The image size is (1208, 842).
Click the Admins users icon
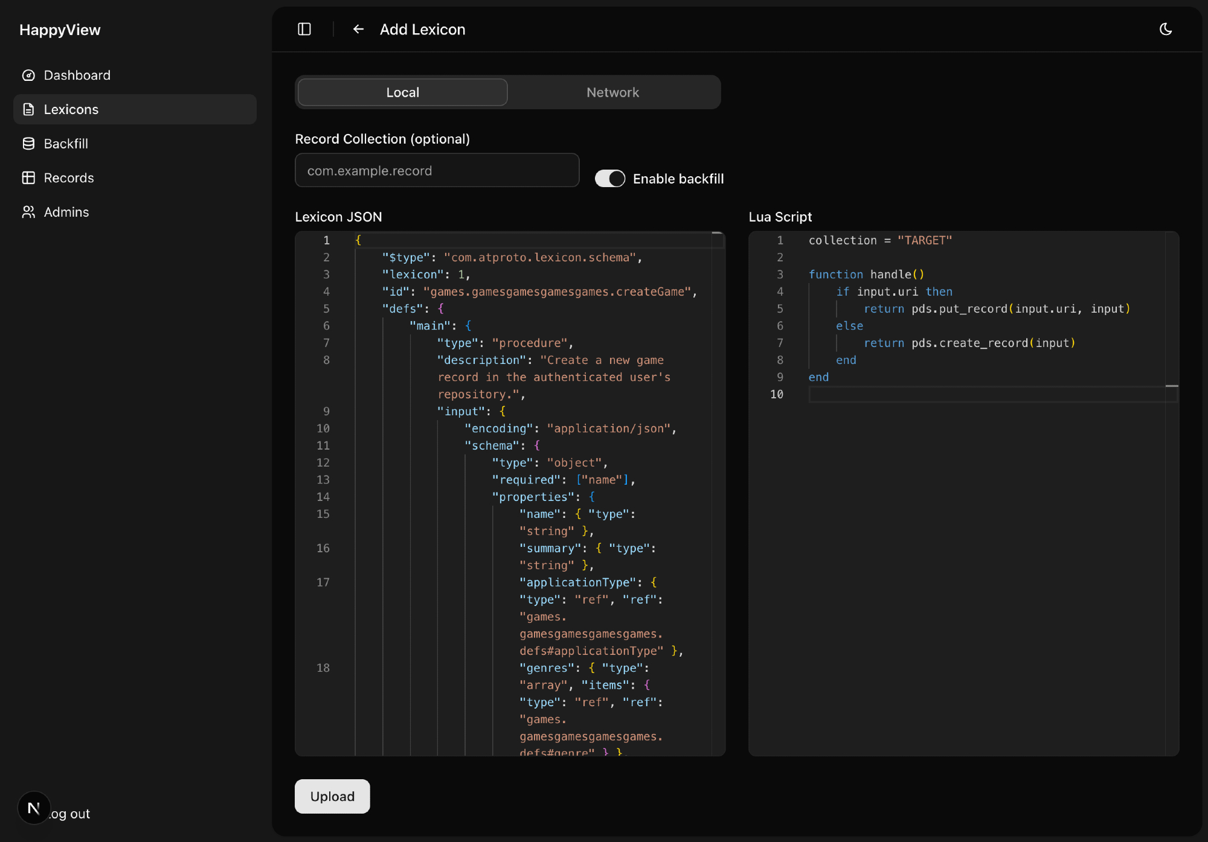click(28, 212)
